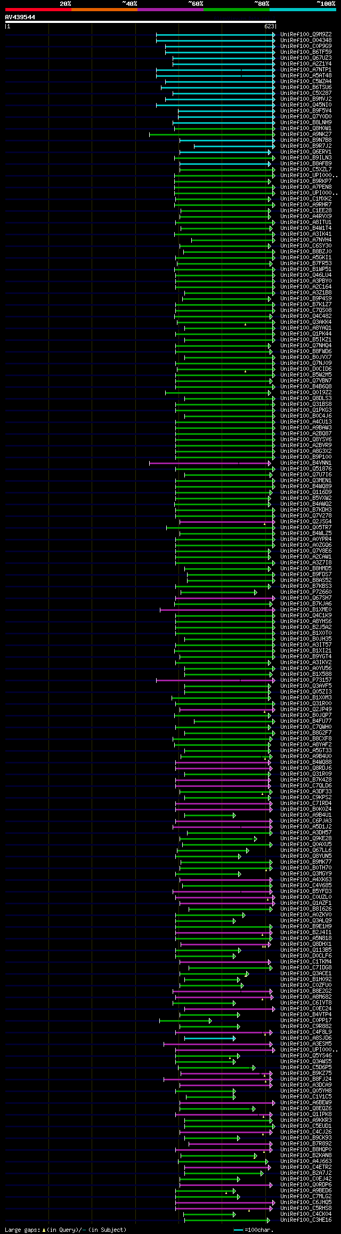Viewport: 341px width, 1234px height.
Task: Click the red segment of the identity legend
Action: (38, 9)
